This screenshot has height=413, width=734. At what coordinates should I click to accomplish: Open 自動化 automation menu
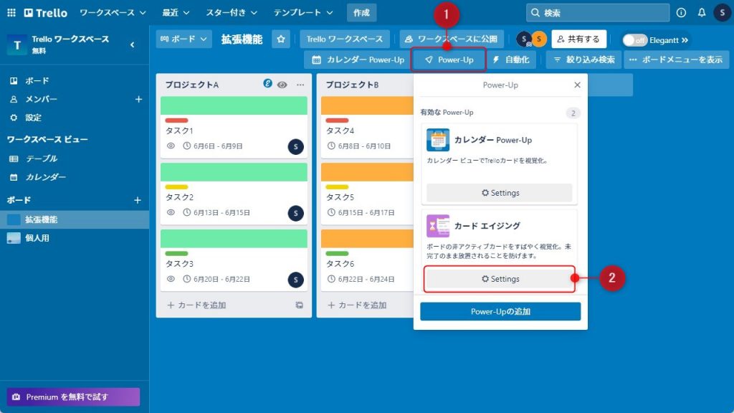click(511, 60)
